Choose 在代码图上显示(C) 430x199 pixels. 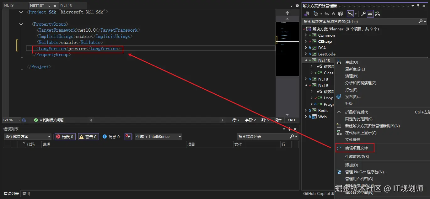coord(361,133)
